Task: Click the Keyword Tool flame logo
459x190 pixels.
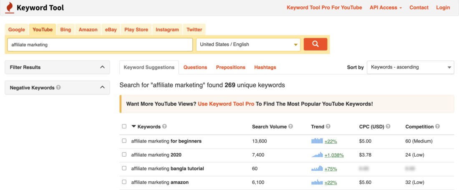Action: coord(10,8)
